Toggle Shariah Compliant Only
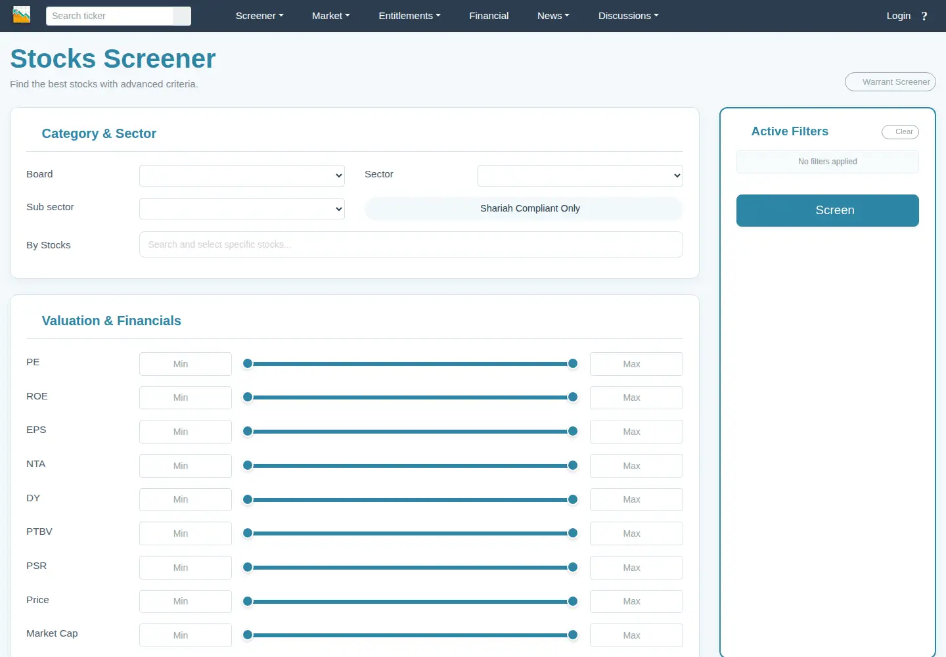946x657 pixels. 524,208
